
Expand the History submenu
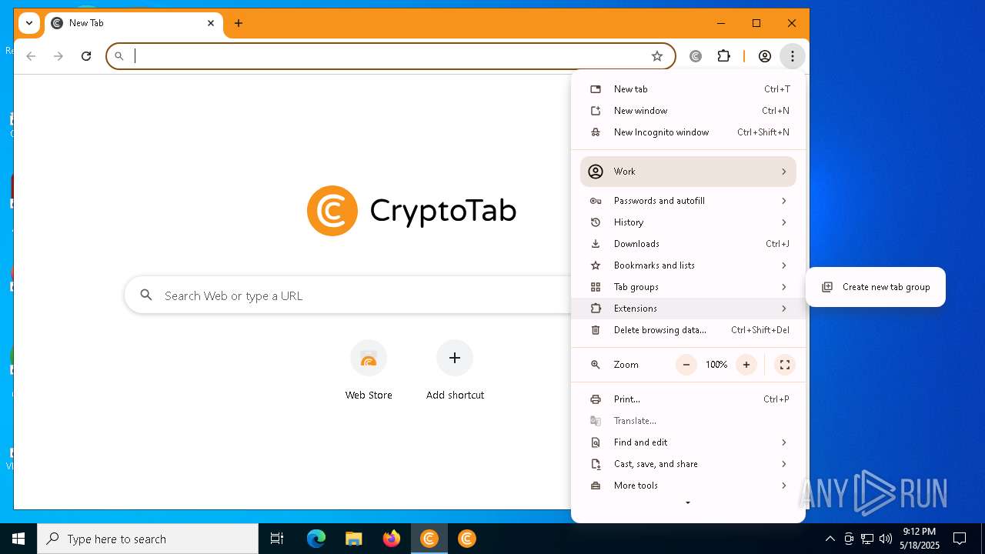[x=688, y=222]
